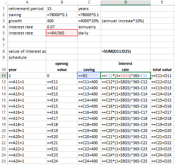Click cell =+C15+400
This screenshot has height=165, width=175.
pyautogui.click(x=89, y=106)
